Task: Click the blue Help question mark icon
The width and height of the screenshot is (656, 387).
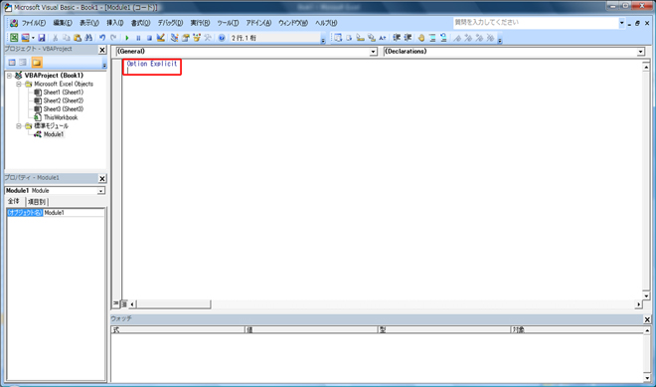Action: tap(222, 38)
